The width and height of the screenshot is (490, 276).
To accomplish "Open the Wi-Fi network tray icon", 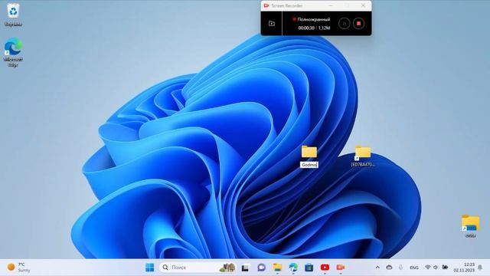I will coord(428,268).
